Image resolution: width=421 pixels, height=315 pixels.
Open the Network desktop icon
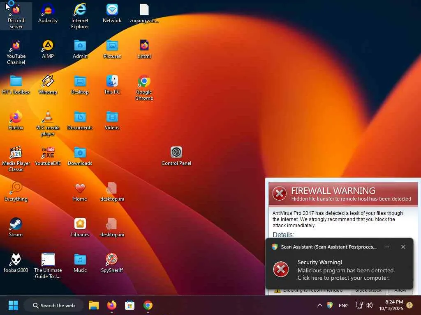pyautogui.click(x=112, y=14)
